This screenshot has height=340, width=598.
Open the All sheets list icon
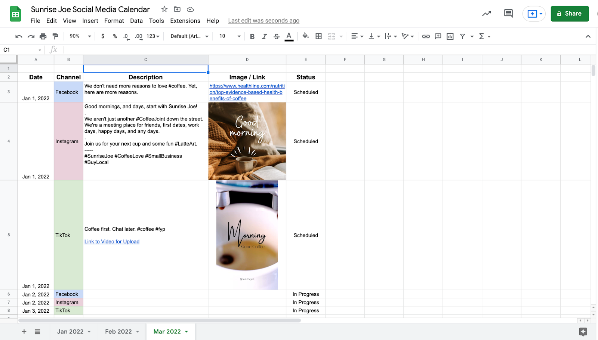coord(37,331)
